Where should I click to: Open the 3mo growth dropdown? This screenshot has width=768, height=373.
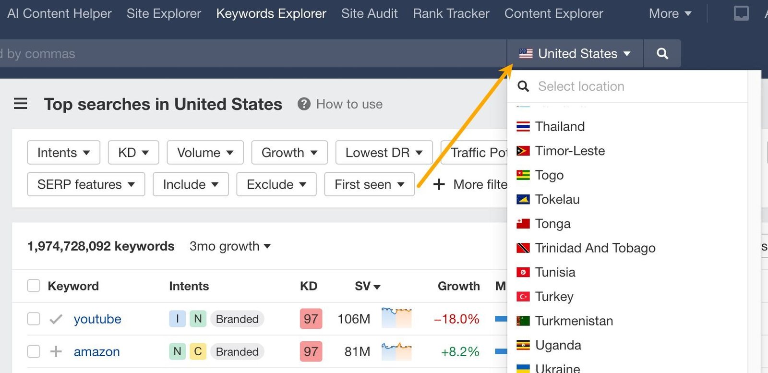(230, 246)
